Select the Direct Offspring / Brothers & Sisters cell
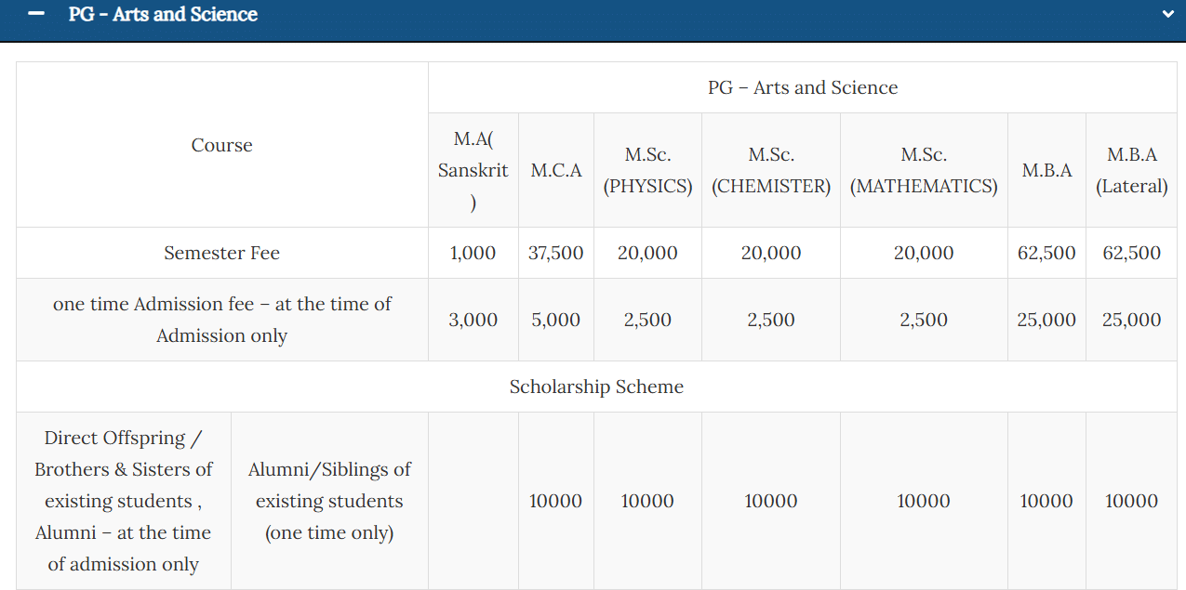The image size is (1186, 590). coord(124,501)
